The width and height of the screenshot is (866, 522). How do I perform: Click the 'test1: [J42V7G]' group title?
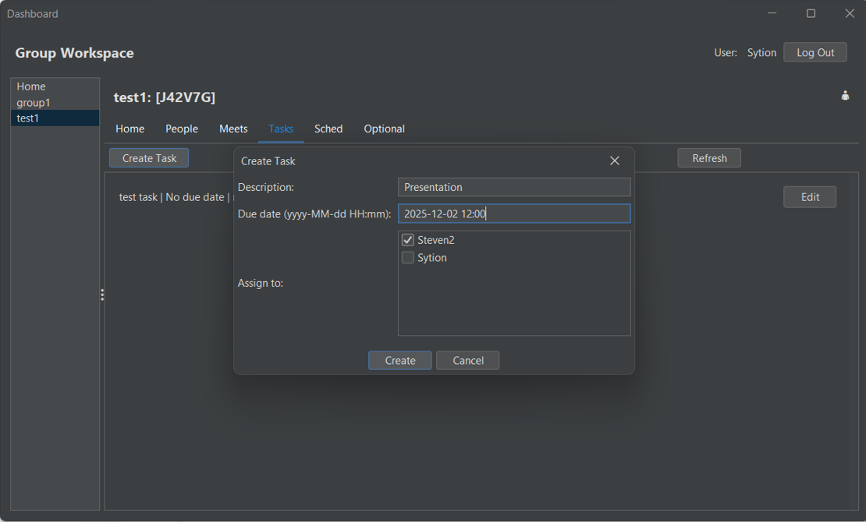pos(165,97)
